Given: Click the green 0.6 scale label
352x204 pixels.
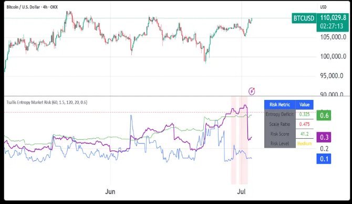Looking at the screenshot, I should (x=324, y=116).
